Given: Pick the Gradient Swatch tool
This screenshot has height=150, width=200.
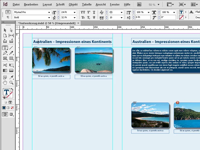Looking at the screenshot, I should [x=5, y=70].
